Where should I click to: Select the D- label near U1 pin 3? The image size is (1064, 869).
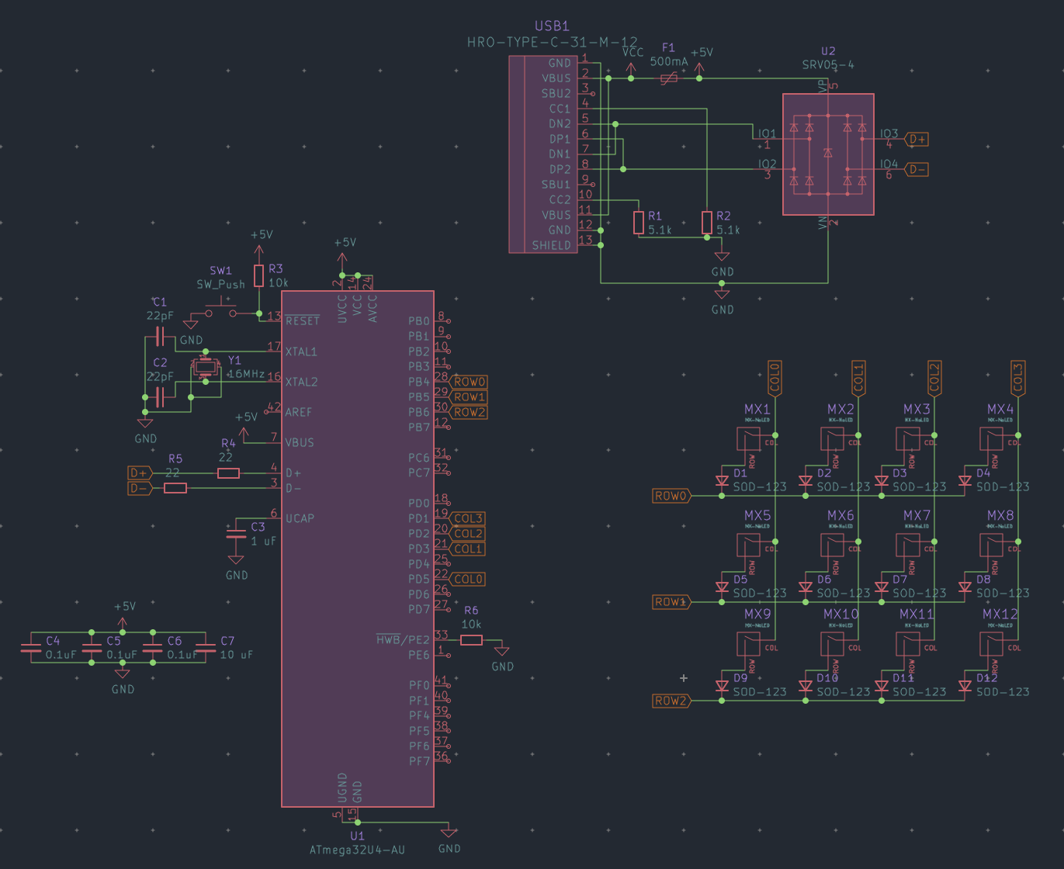click(x=140, y=488)
